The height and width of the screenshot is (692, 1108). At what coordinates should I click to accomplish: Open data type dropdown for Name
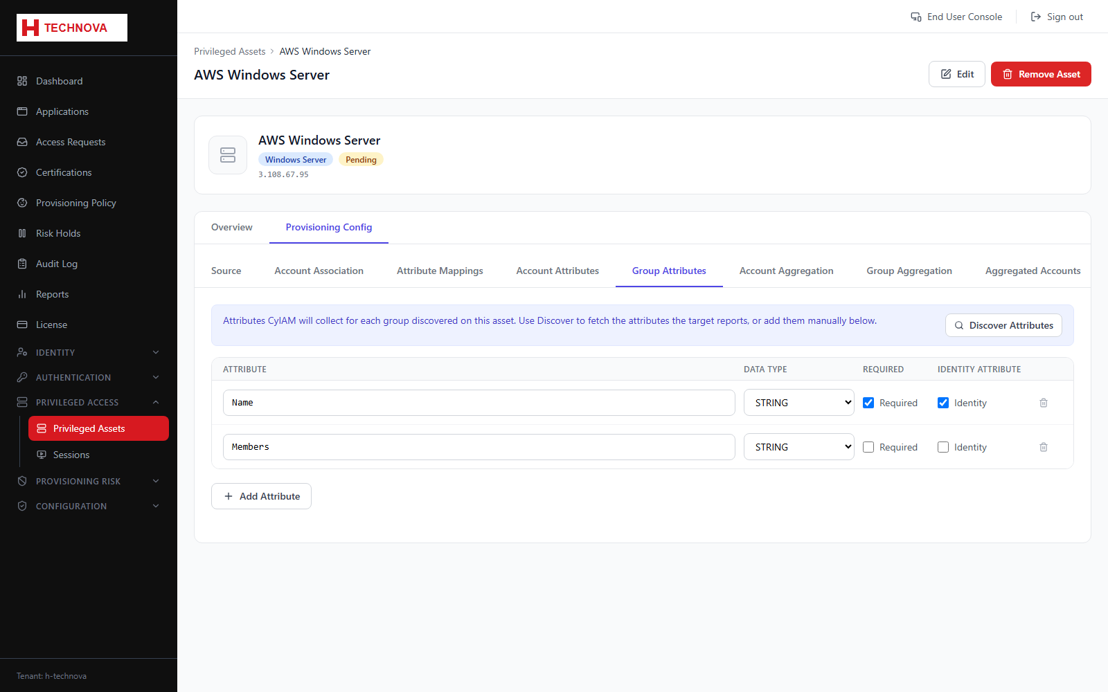pyautogui.click(x=799, y=403)
